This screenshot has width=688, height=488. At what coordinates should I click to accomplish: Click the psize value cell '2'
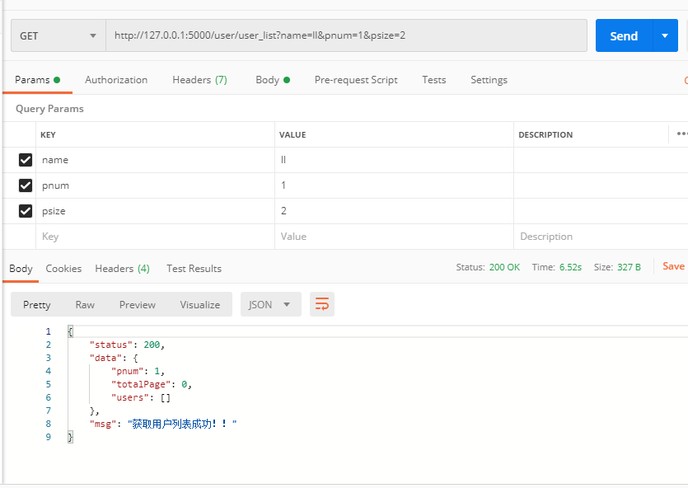(x=394, y=211)
